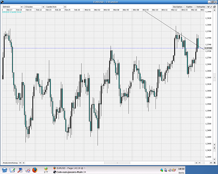Screen dimensions: 218x174
Task: Click the 1,3400 price axis label
Action: pos(208,157)
